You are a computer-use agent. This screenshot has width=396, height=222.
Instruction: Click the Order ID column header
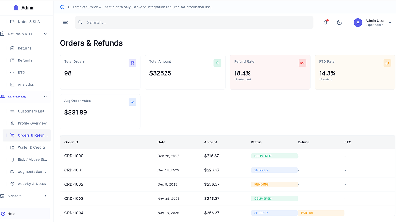[x=71, y=142]
